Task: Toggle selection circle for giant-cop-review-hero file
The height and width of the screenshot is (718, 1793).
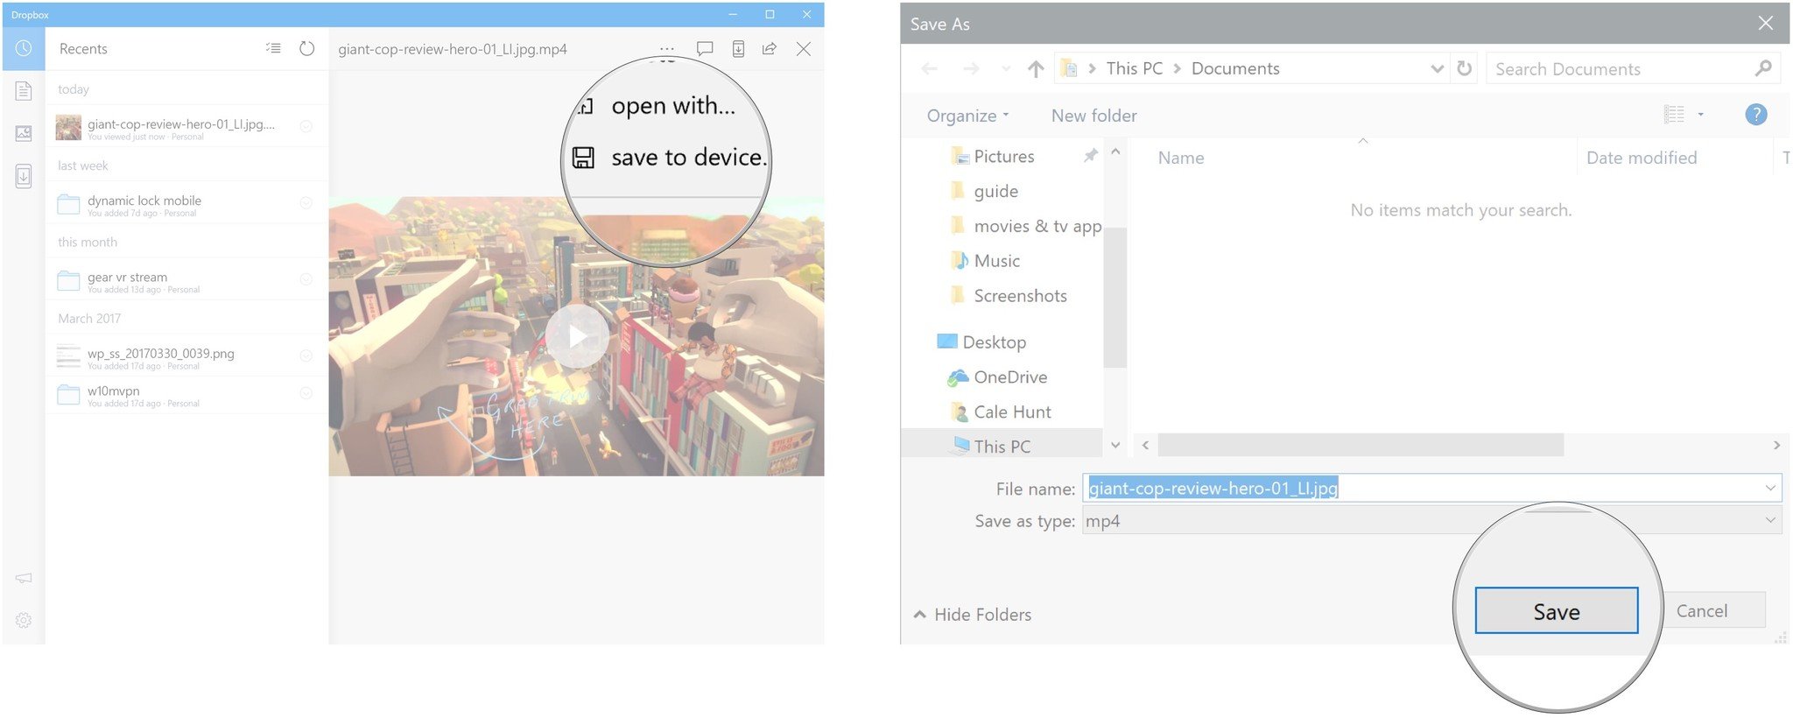Action: (306, 126)
